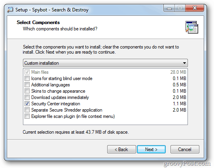The width and height of the screenshot is (214, 168).
Task: Open the Custom installation dropdown arrow
Action: 184,63
